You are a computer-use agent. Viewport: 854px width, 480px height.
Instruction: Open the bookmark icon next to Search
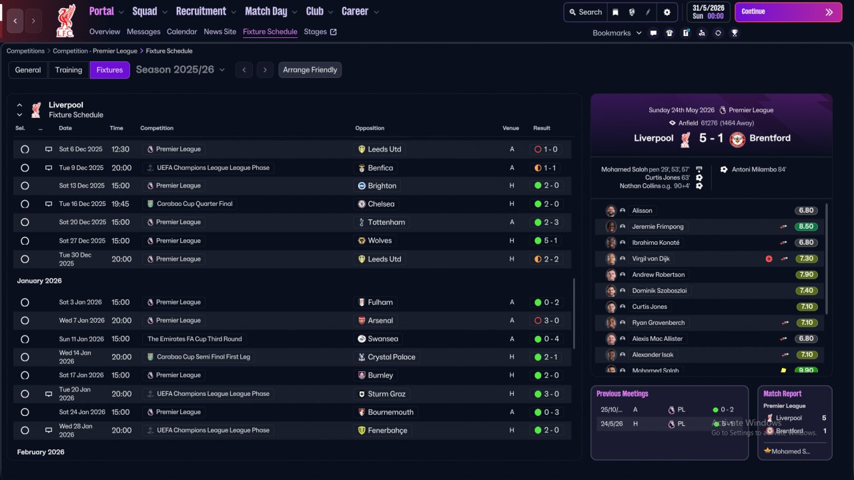click(615, 12)
